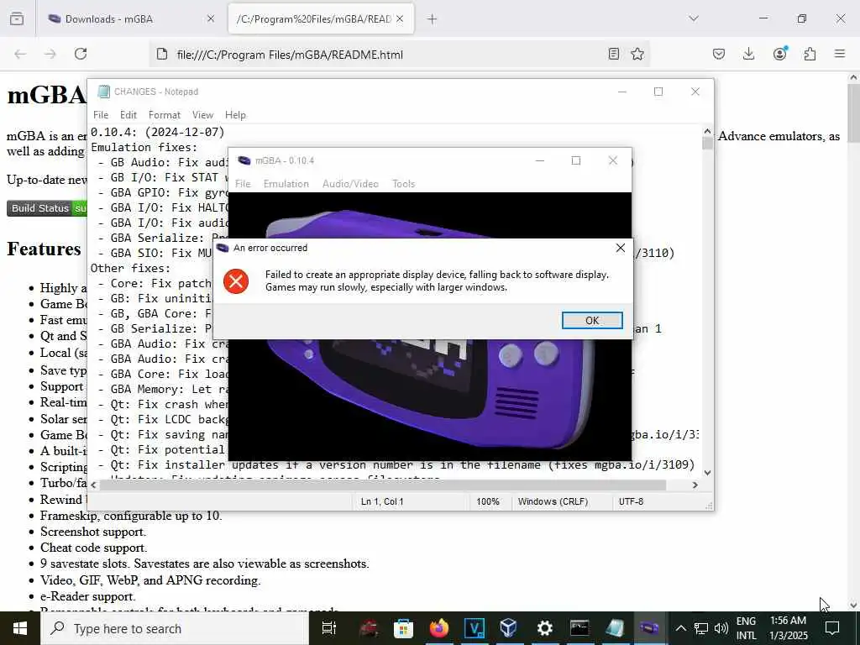Click the taskbar search box
Image resolution: width=860 pixels, height=645 pixels.
tap(175, 628)
